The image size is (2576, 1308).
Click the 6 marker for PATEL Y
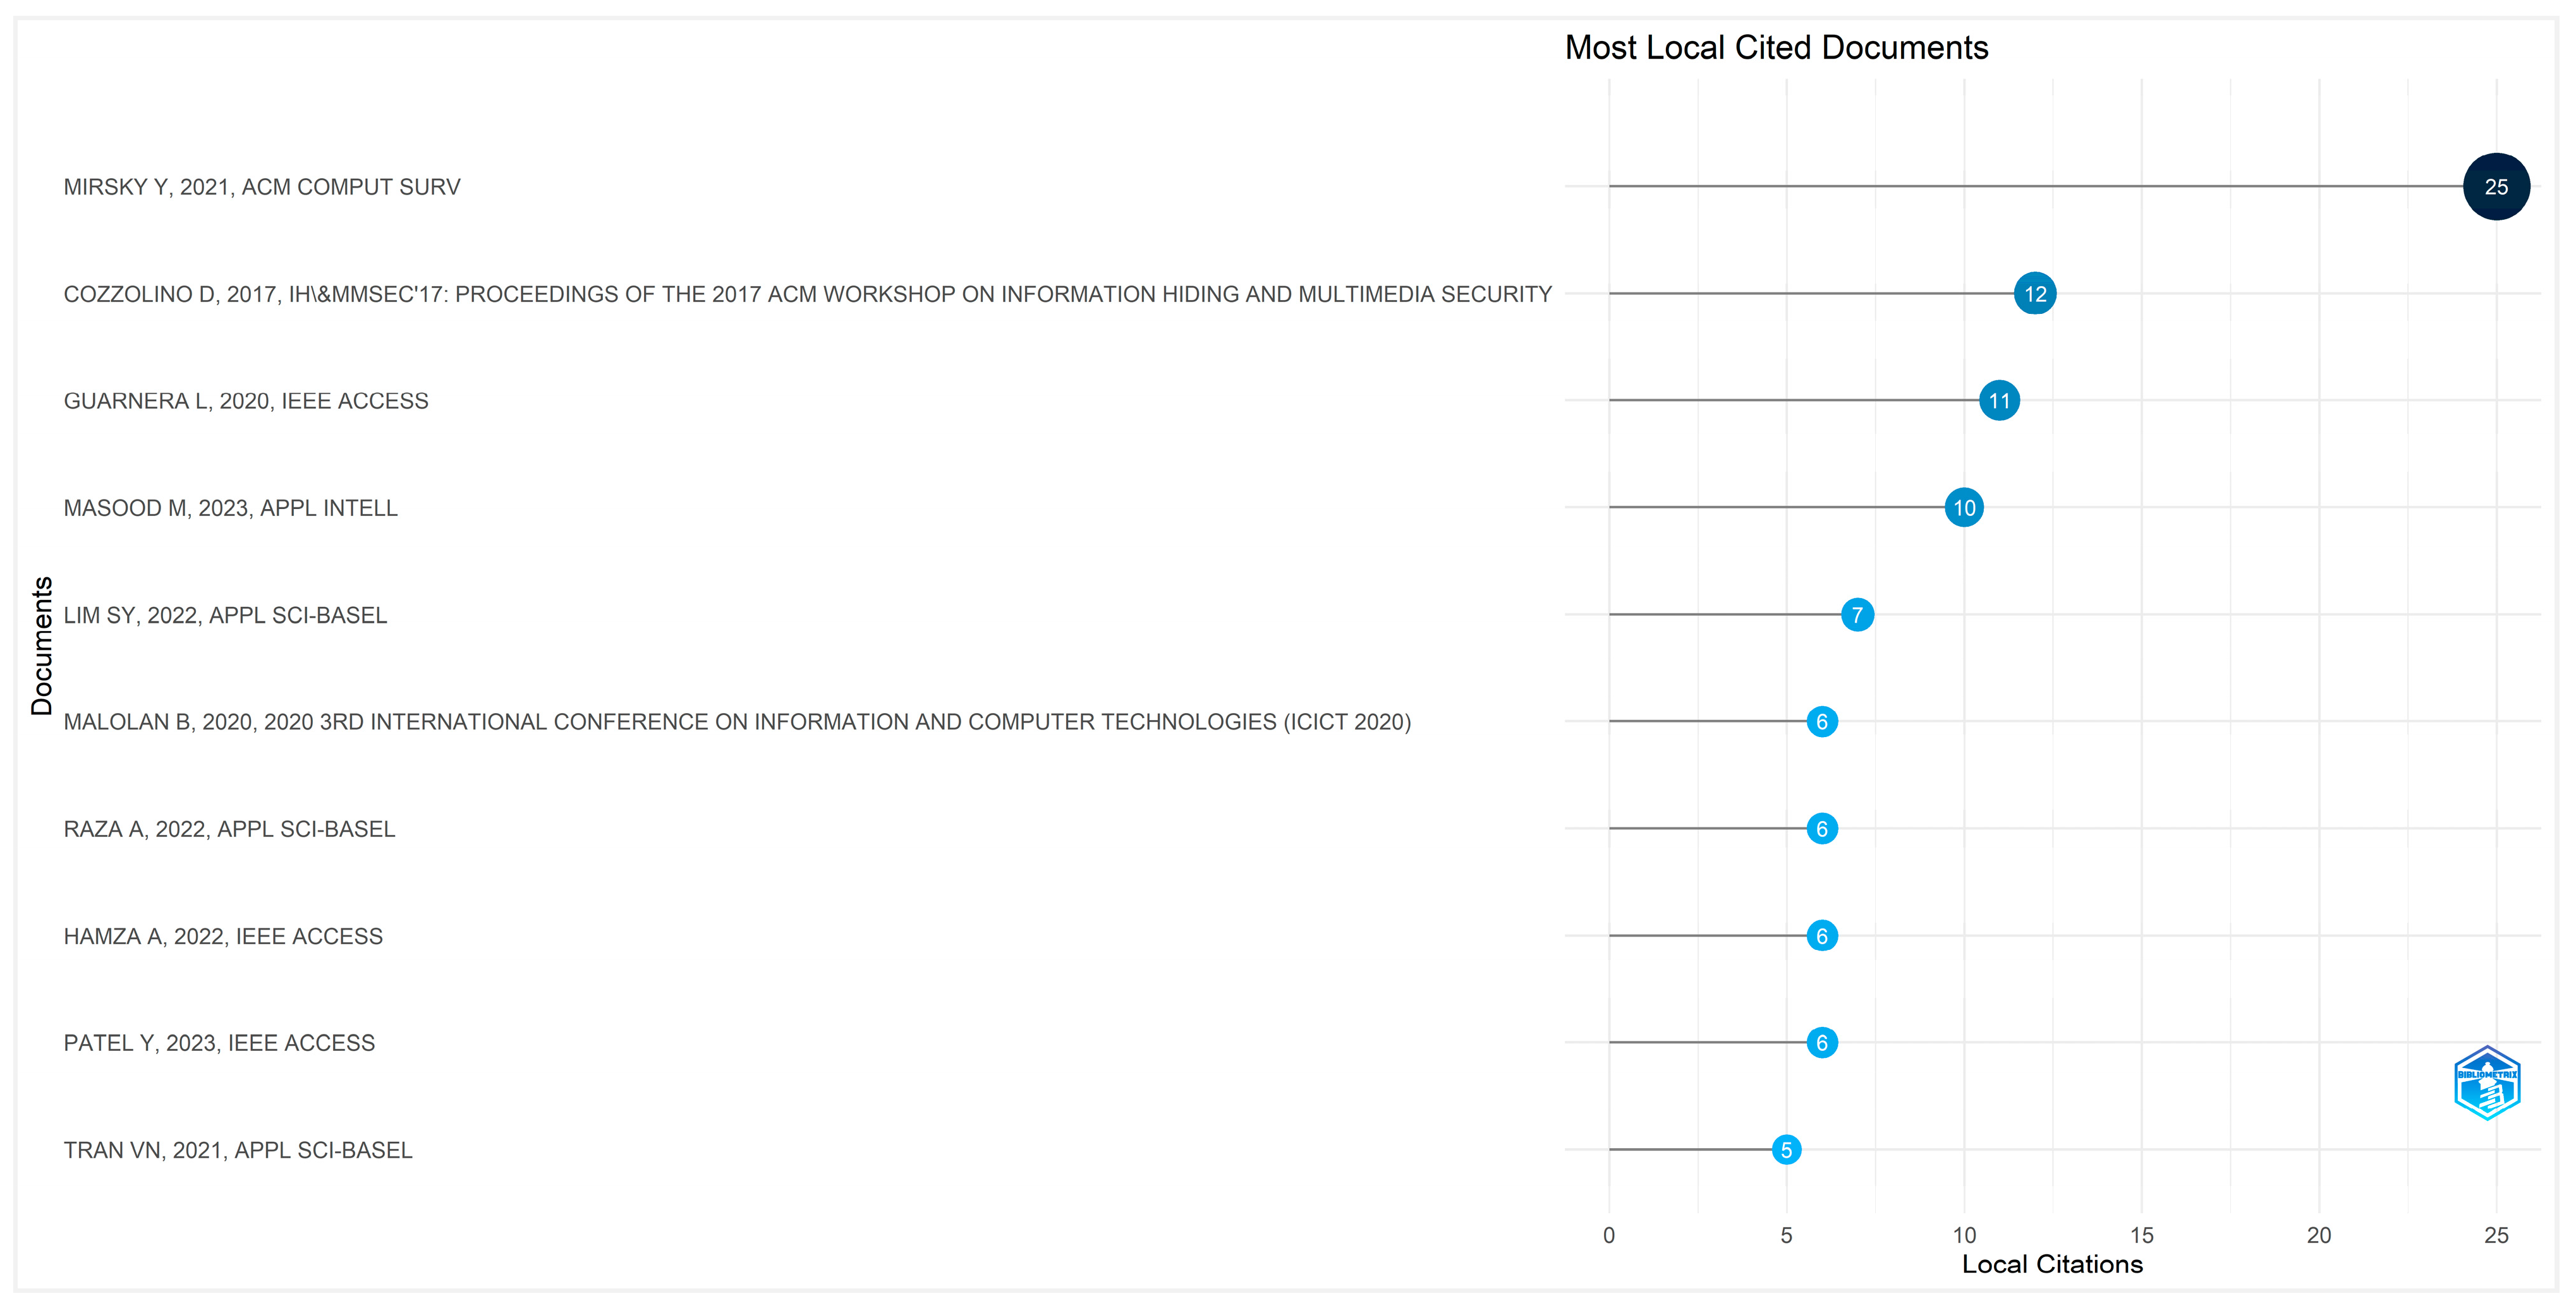pyautogui.click(x=1821, y=1043)
